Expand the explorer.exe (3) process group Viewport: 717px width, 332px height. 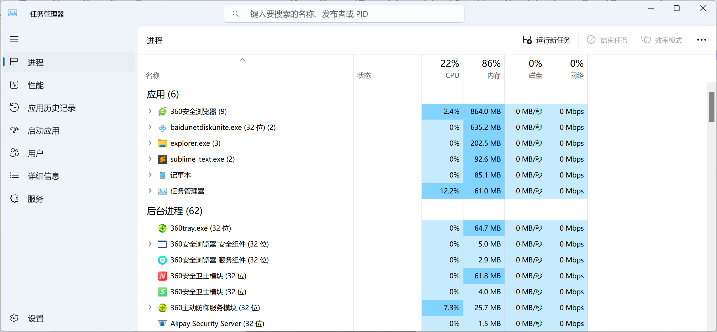pos(150,143)
